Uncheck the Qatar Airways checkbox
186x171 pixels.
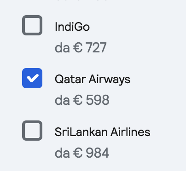click(32, 78)
